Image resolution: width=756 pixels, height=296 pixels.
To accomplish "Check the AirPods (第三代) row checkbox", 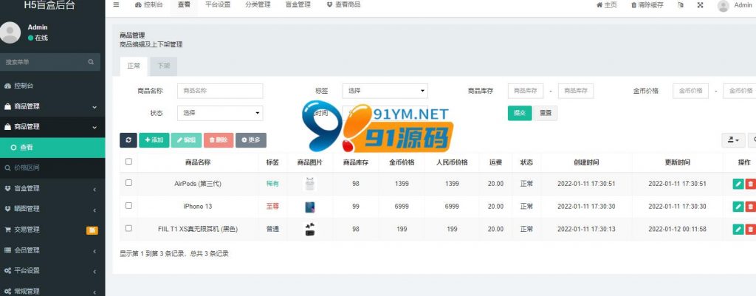I will click(x=128, y=183).
